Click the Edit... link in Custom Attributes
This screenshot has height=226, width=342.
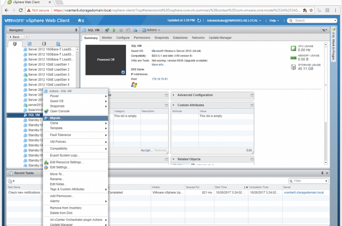coord(249,150)
